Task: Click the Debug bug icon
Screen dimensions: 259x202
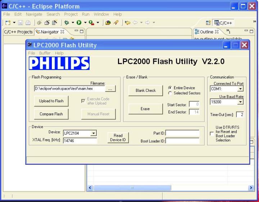Action: (67, 22)
